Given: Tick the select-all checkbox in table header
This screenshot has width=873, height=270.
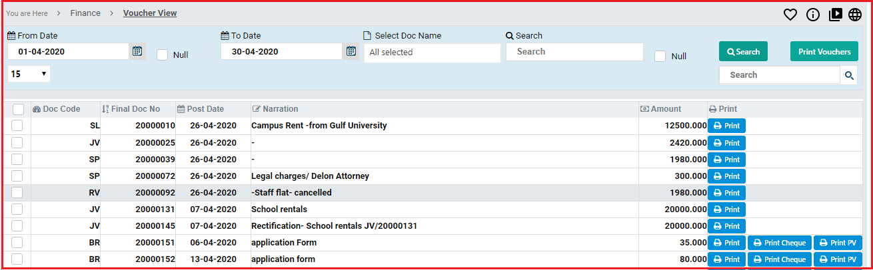Looking at the screenshot, I should 18,109.
